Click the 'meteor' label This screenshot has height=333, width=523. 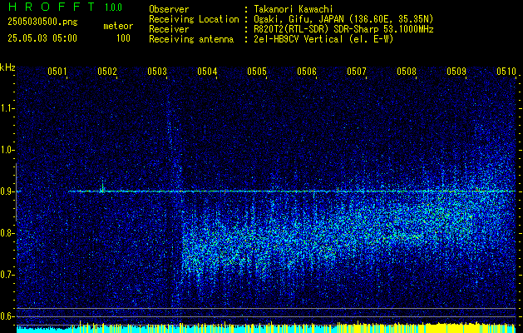click(118, 26)
